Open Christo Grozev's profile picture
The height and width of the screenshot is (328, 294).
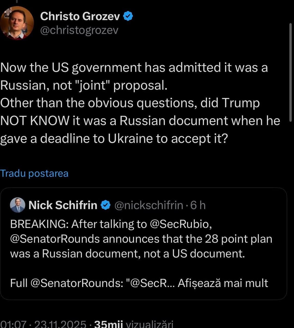pos(17,23)
